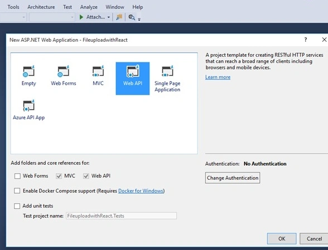This screenshot has width=328, height=250.
Task: Select the Web API template icon
Action: [x=133, y=71]
